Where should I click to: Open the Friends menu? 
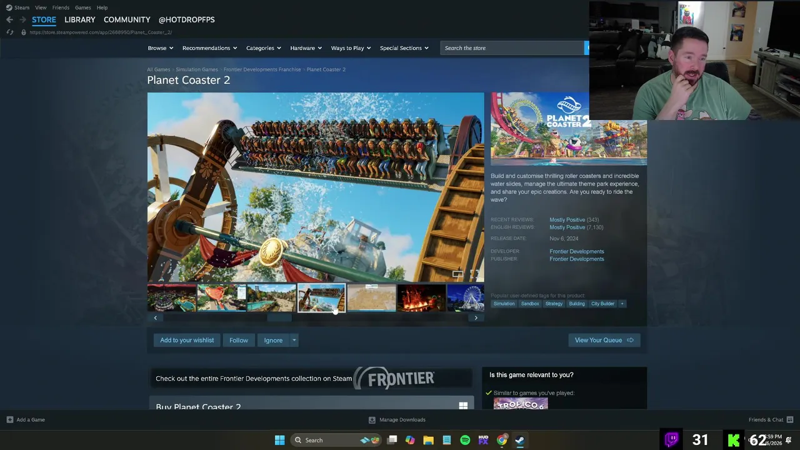(x=61, y=7)
